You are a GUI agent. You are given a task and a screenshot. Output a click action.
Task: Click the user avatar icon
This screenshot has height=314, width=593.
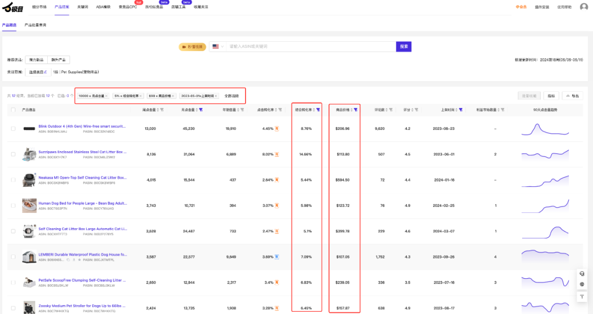(x=584, y=7)
